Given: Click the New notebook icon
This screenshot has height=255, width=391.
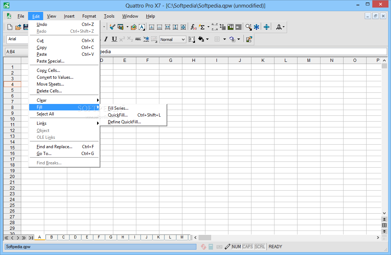Looking at the screenshot, I should tap(10, 27).
